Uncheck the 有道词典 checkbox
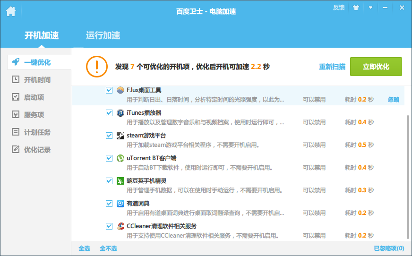Image resolution: width=412 pixels, height=256 pixels. tap(109, 204)
